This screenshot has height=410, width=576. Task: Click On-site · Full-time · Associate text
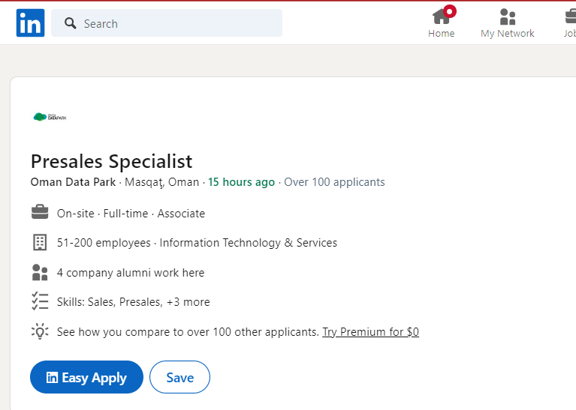click(x=131, y=214)
